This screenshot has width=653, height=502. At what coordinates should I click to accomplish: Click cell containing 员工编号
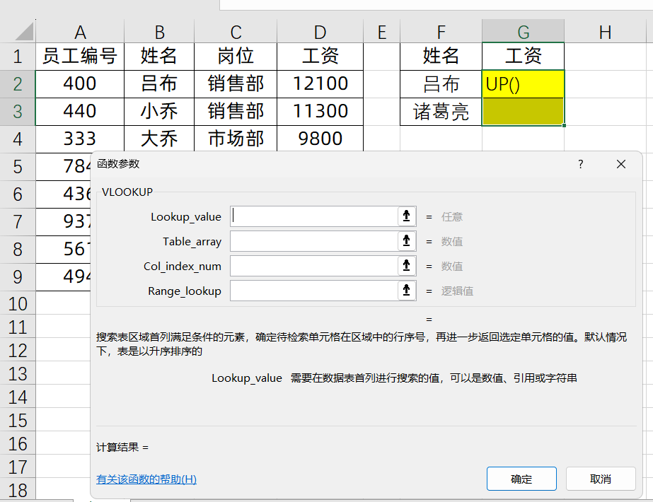point(80,56)
